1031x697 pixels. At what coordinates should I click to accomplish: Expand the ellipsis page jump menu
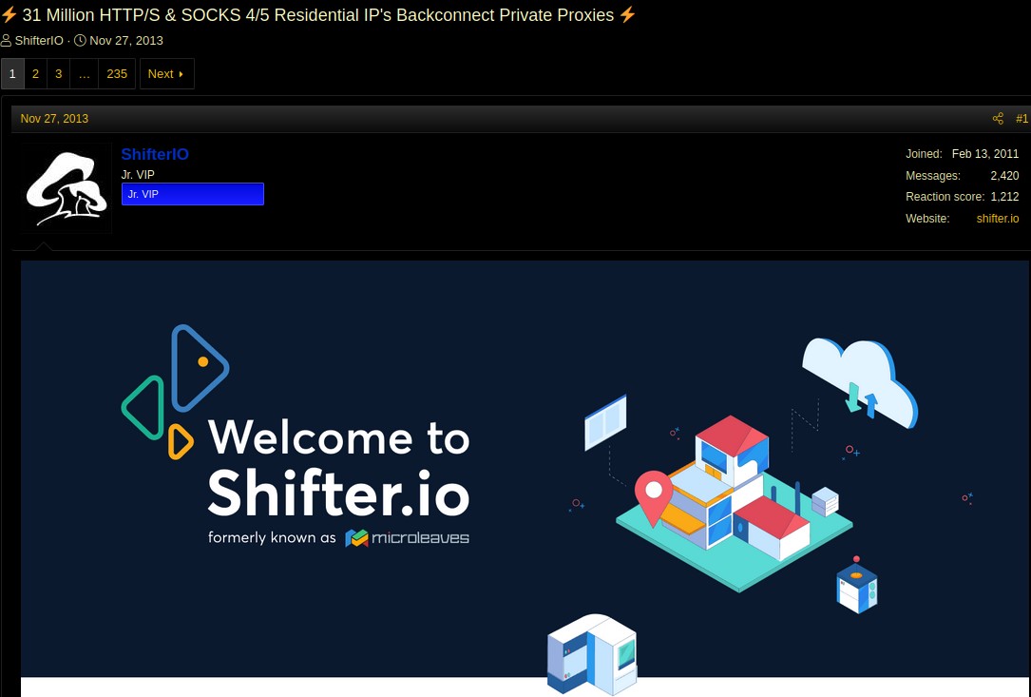[x=85, y=74]
